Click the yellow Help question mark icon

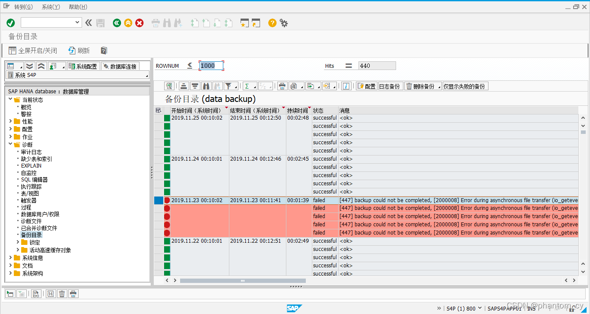[x=272, y=23]
